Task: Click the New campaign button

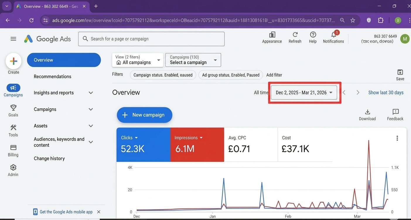Action: click(x=144, y=115)
